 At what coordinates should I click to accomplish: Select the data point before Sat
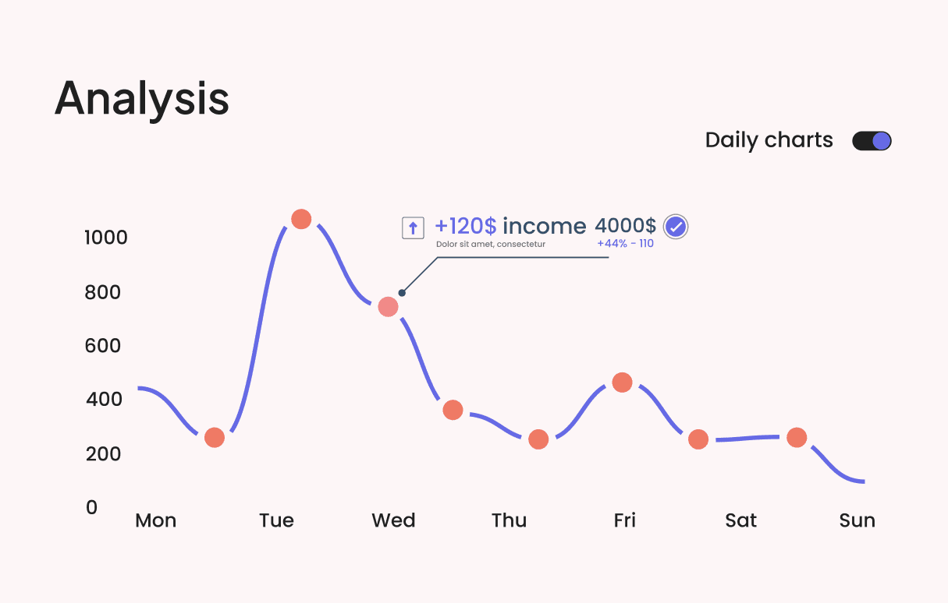point(698,439)
